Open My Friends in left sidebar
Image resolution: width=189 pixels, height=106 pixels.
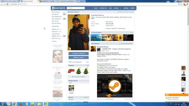pyautogui.click(x=55, y=14)
